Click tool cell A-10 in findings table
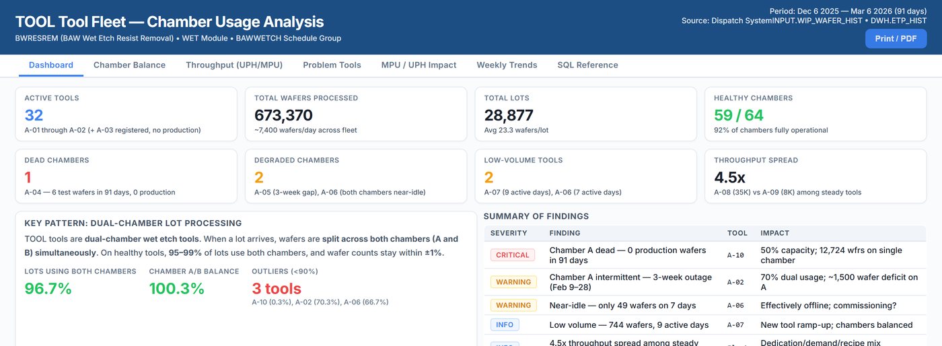 pos(735,255)
